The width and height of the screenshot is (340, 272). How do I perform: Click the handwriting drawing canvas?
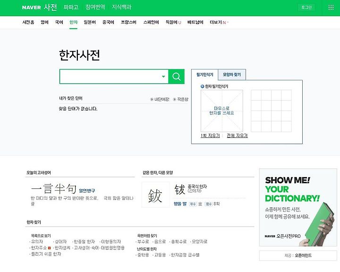pos(222,111)
